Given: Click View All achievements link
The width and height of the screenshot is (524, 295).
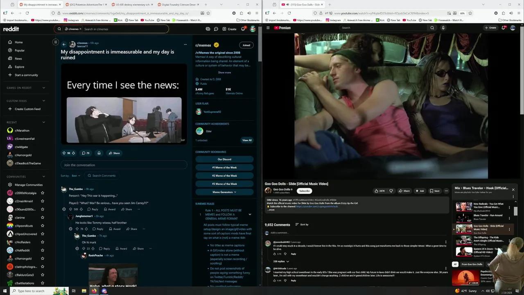Looking at the screenshot, I should [247, 140].
